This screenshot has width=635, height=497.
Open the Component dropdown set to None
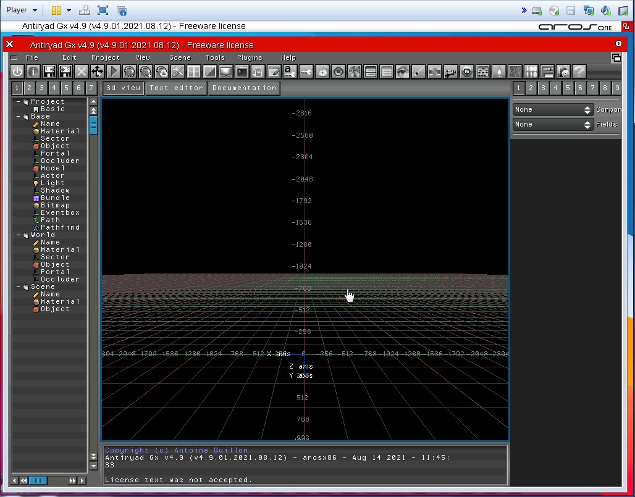tap(553, 109)
